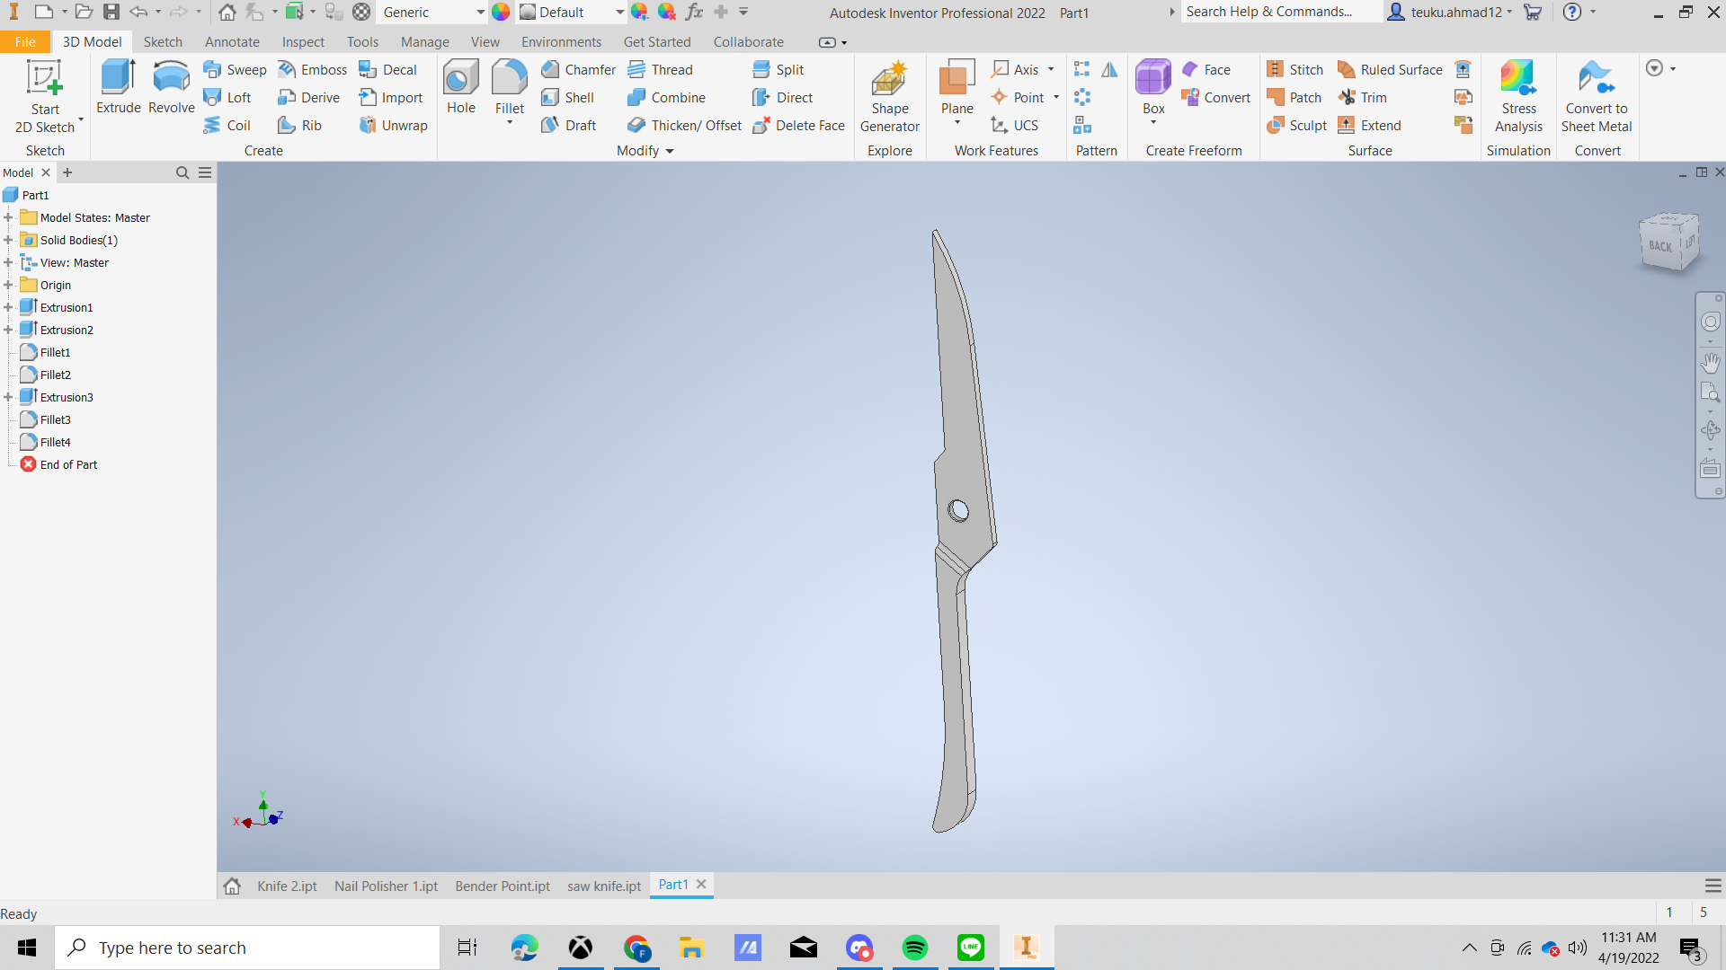Click Convert to Sheet Metal
Image resolution: width=1726 pixels, height=970 pixels.
point(1596,97)
